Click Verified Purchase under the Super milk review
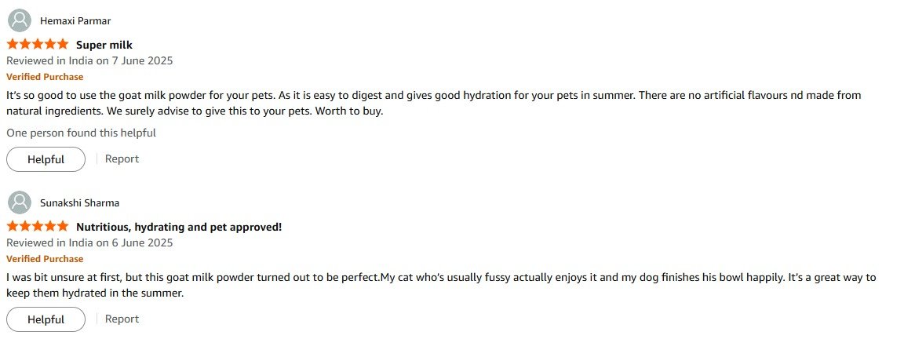Screen dimensions: 915x350 45,77
